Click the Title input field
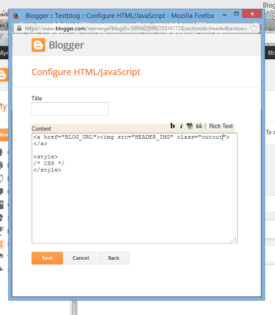The height and width of the screenshot is (315, 275). [x=70, y=109]
